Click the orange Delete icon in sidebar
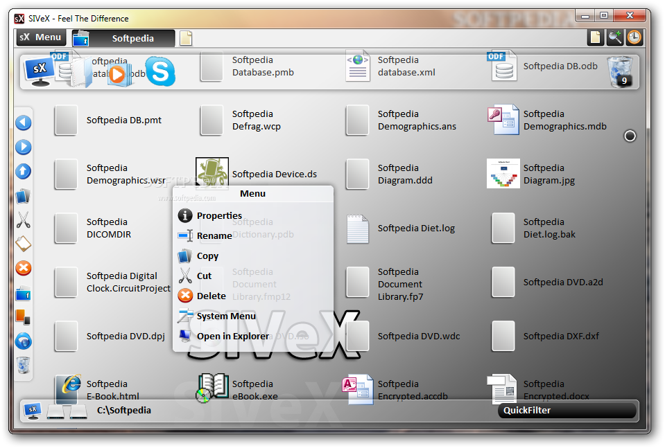 tap(24, 268)
